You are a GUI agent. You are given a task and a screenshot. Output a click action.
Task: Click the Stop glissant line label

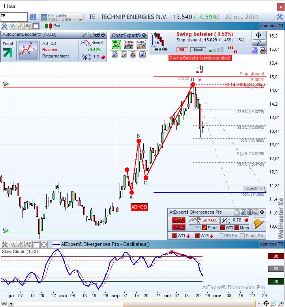252,74
